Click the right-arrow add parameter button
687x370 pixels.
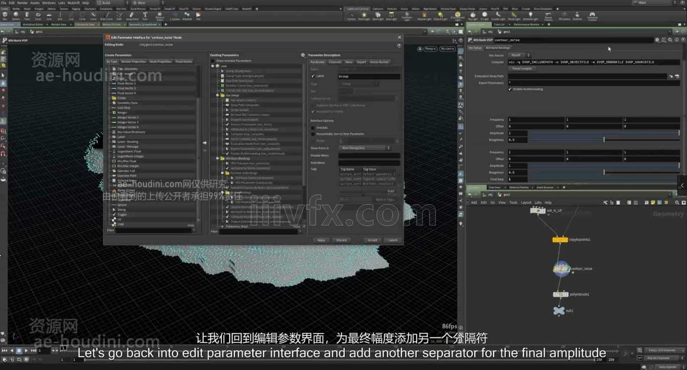(205, 142)
